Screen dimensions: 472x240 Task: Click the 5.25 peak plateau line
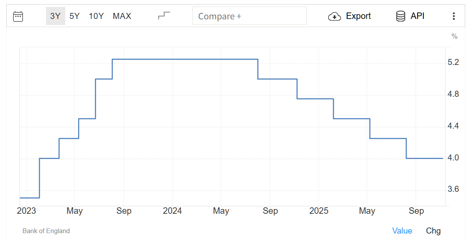(185, 59)
